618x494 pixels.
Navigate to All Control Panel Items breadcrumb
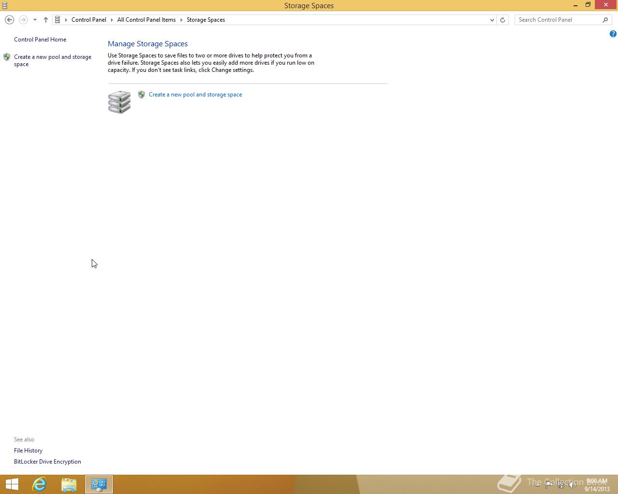click(146, 20)
